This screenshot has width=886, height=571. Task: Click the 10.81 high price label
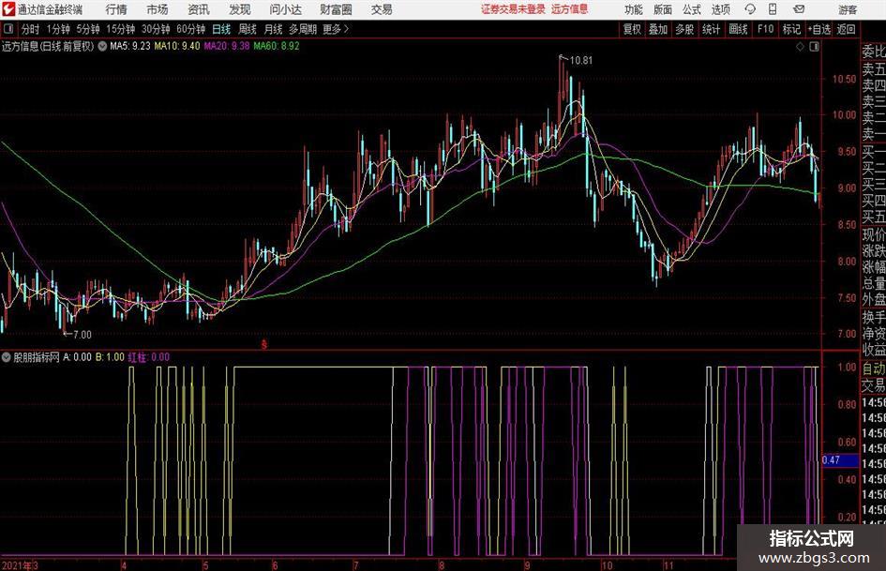[x=581, y=61]
